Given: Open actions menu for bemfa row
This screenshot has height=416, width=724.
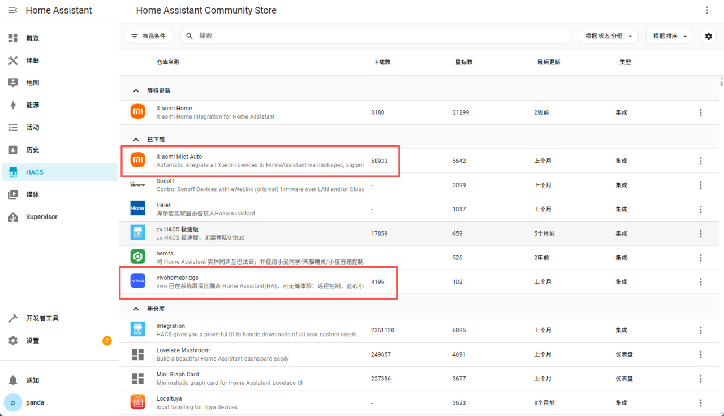Looking at the screenshot, I should [x=700, y=258].
